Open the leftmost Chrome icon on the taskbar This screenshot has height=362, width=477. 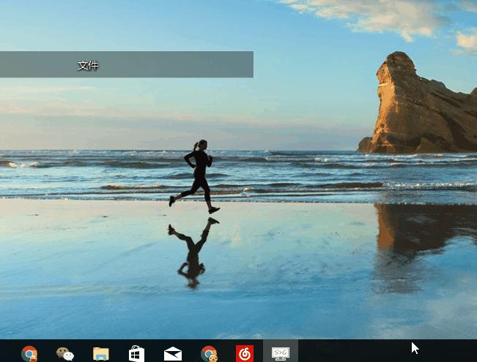[29, 354]
